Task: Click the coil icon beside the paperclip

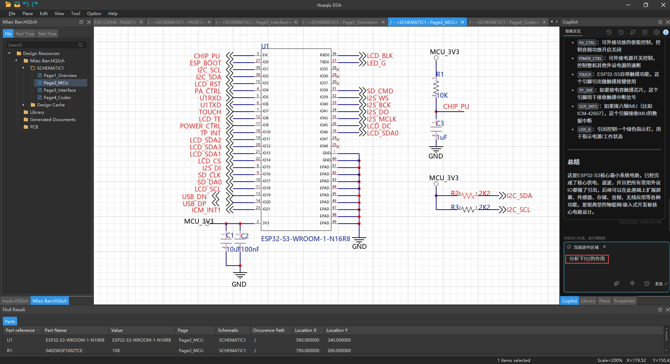Action: tap(632, 283)
